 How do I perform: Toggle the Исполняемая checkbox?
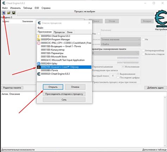[123, 67]
